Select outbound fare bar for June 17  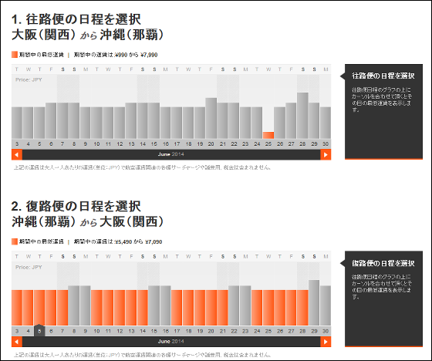tap(177, 123)
